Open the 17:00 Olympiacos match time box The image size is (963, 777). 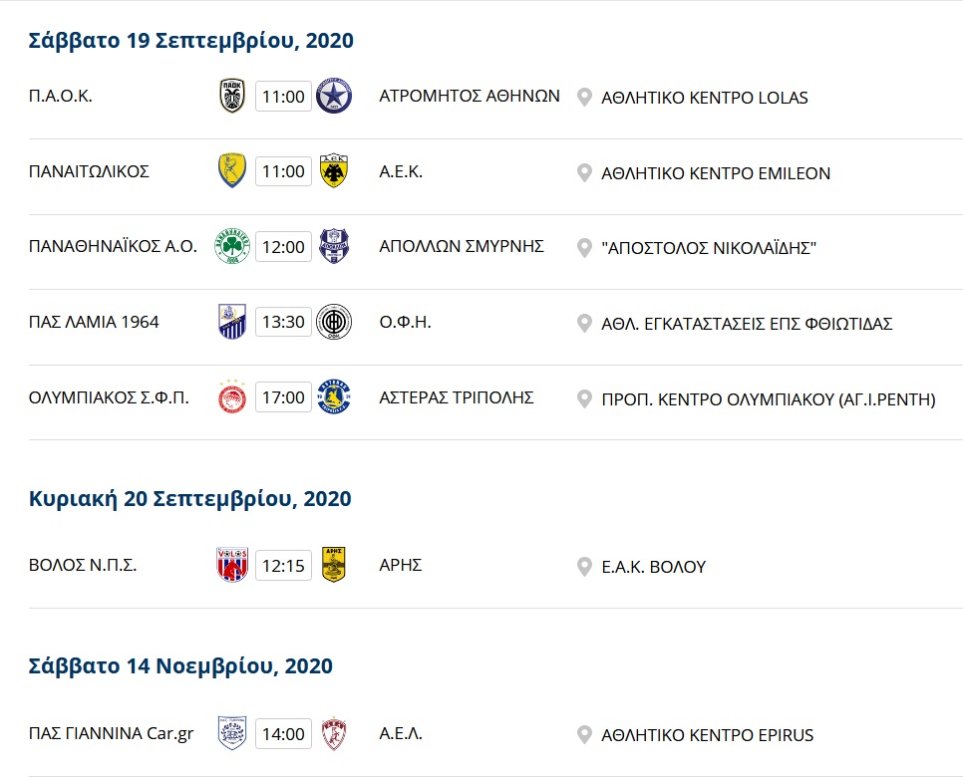pyautogui.click(x=283, y=397)
